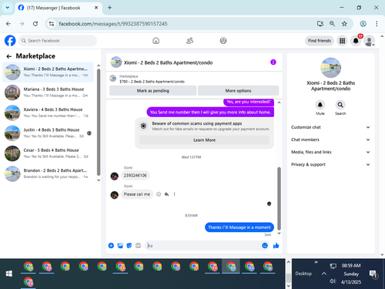Screen dimensions: 385x289
Task: Click the browser reload button
Action: (x=35, y=24)
